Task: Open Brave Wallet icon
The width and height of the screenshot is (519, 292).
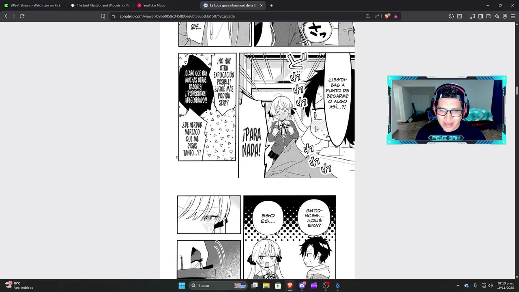Action: coord(489,16)
